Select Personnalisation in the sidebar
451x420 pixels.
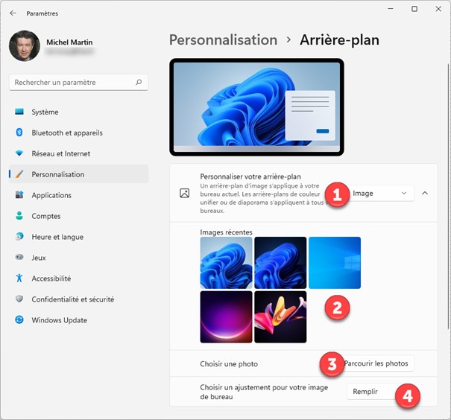(x=79, y=174)
